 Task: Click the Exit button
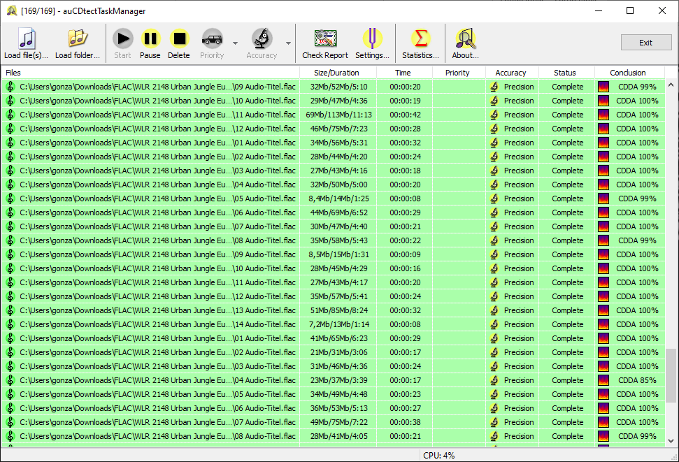click(646, 43)
